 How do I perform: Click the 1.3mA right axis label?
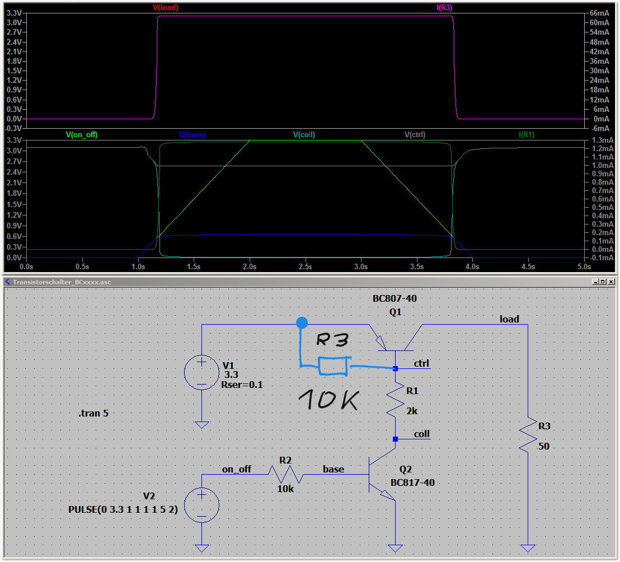point(603,140)
